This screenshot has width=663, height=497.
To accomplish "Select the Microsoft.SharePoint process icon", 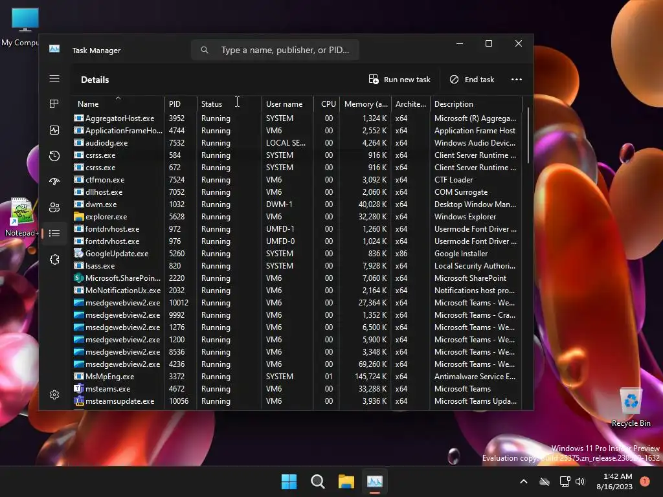I will coord(78,278).
